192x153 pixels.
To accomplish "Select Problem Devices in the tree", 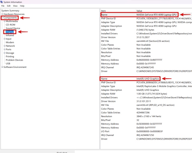I will pyautogui.click(x=14, y=60).
